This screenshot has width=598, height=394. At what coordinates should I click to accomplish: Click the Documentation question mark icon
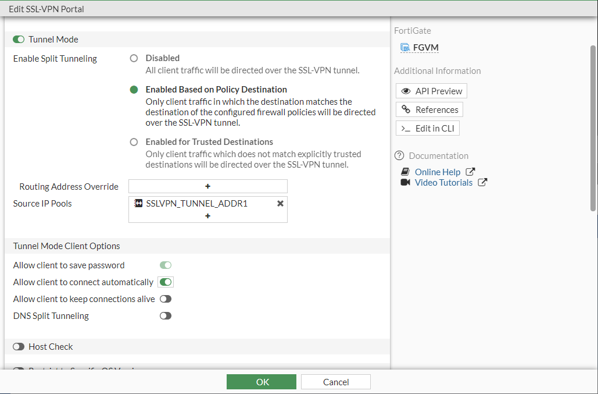(399, 155)
